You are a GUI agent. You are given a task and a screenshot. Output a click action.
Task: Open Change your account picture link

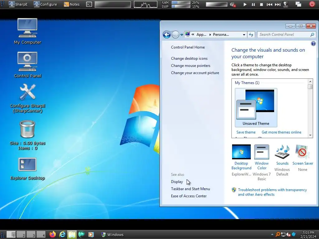(195, 73)
